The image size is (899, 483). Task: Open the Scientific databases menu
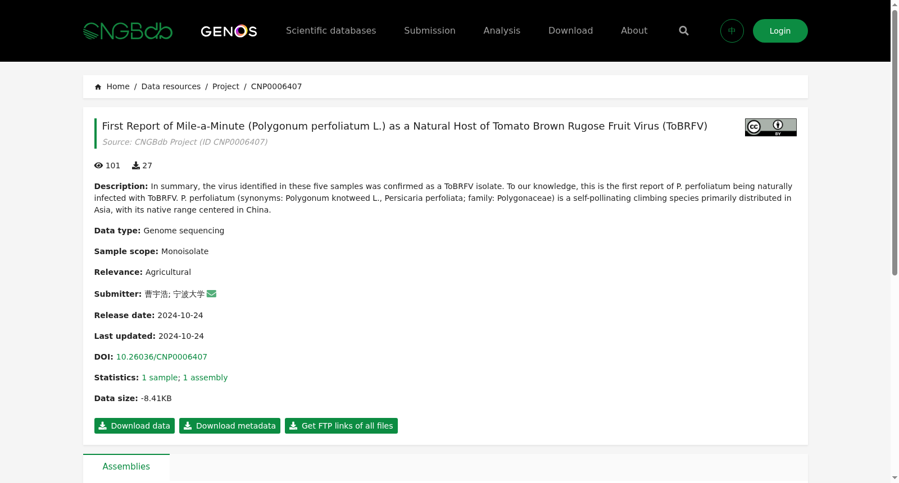pyautogui.click(x=331, y=31)
